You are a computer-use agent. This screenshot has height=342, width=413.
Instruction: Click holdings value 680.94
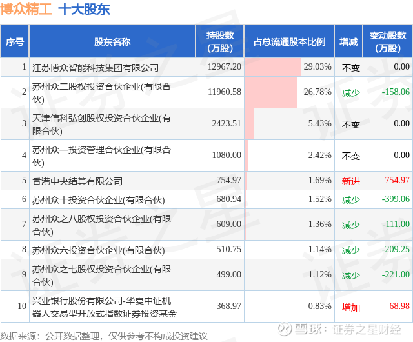coord(228,199)
